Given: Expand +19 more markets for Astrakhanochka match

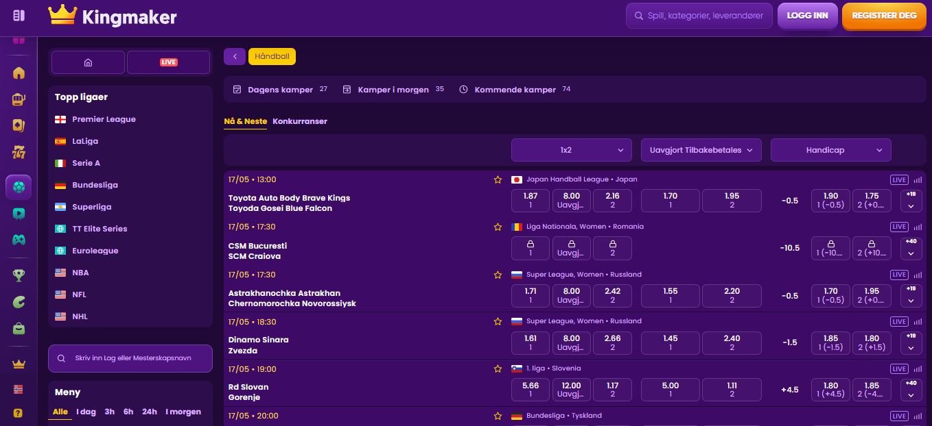Looking at the screenshot, I should (x=911, y=295).
